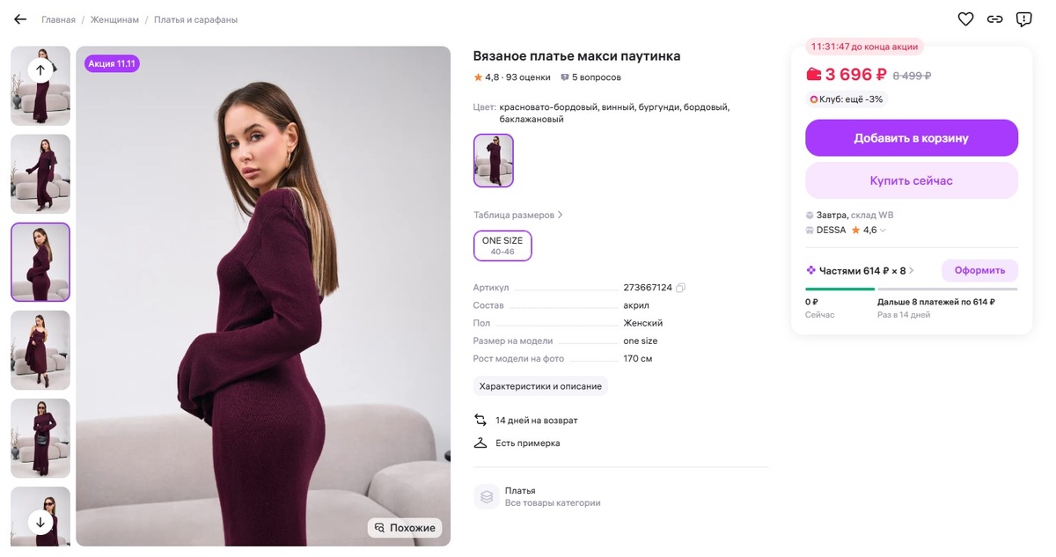1056x557 pixels.
Task: Click Купить сейчас button
Action: coord(911,180)
